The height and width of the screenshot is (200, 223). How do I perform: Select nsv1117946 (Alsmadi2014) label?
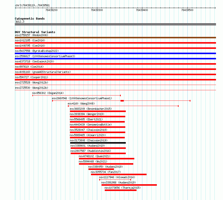point(117,177)
